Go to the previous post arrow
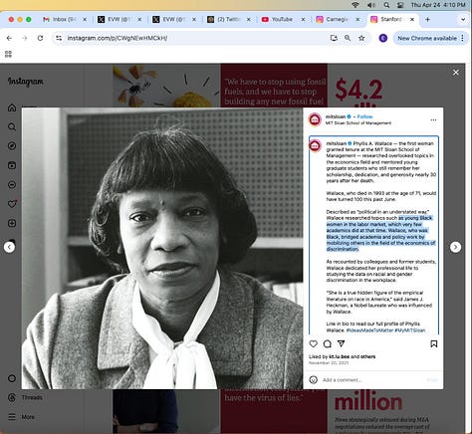Viewport: 472px width, 434px height. pos(9,247)
